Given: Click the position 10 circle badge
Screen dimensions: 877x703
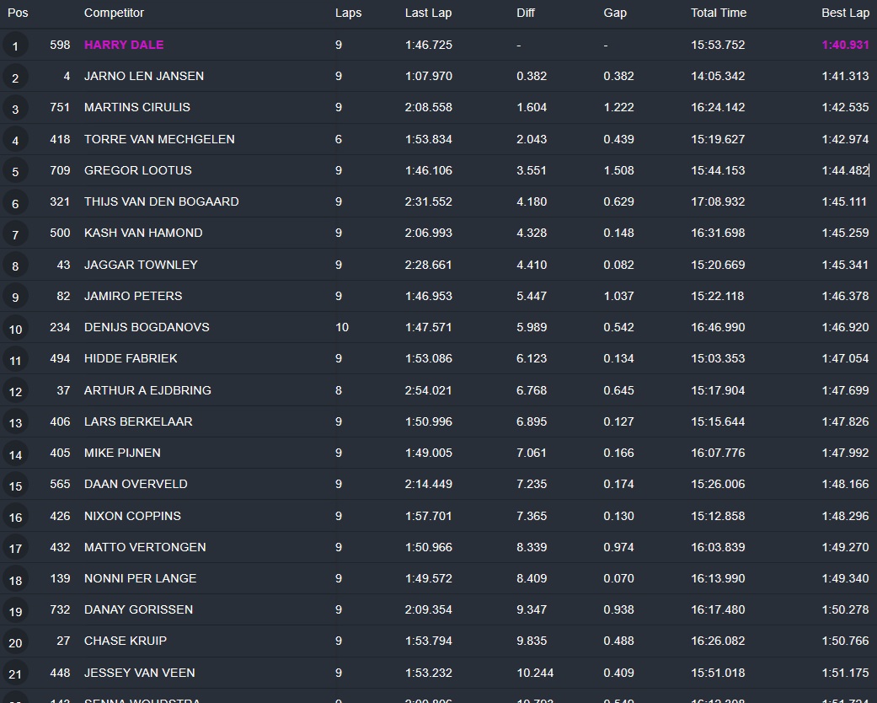Looking at the screenshot, I should [x=15, y=328].
